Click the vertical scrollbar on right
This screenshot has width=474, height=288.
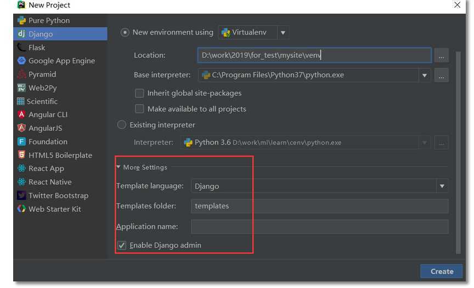pyautogui.click(x=458, y=153)
